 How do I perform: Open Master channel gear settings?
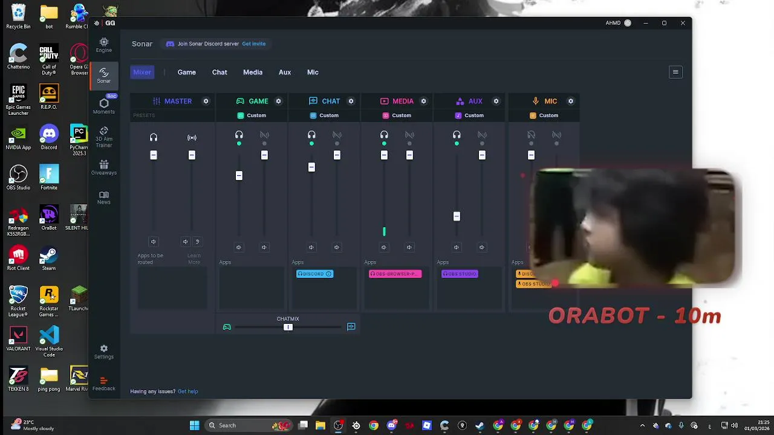pyautogui.click(x=206, y=101)
